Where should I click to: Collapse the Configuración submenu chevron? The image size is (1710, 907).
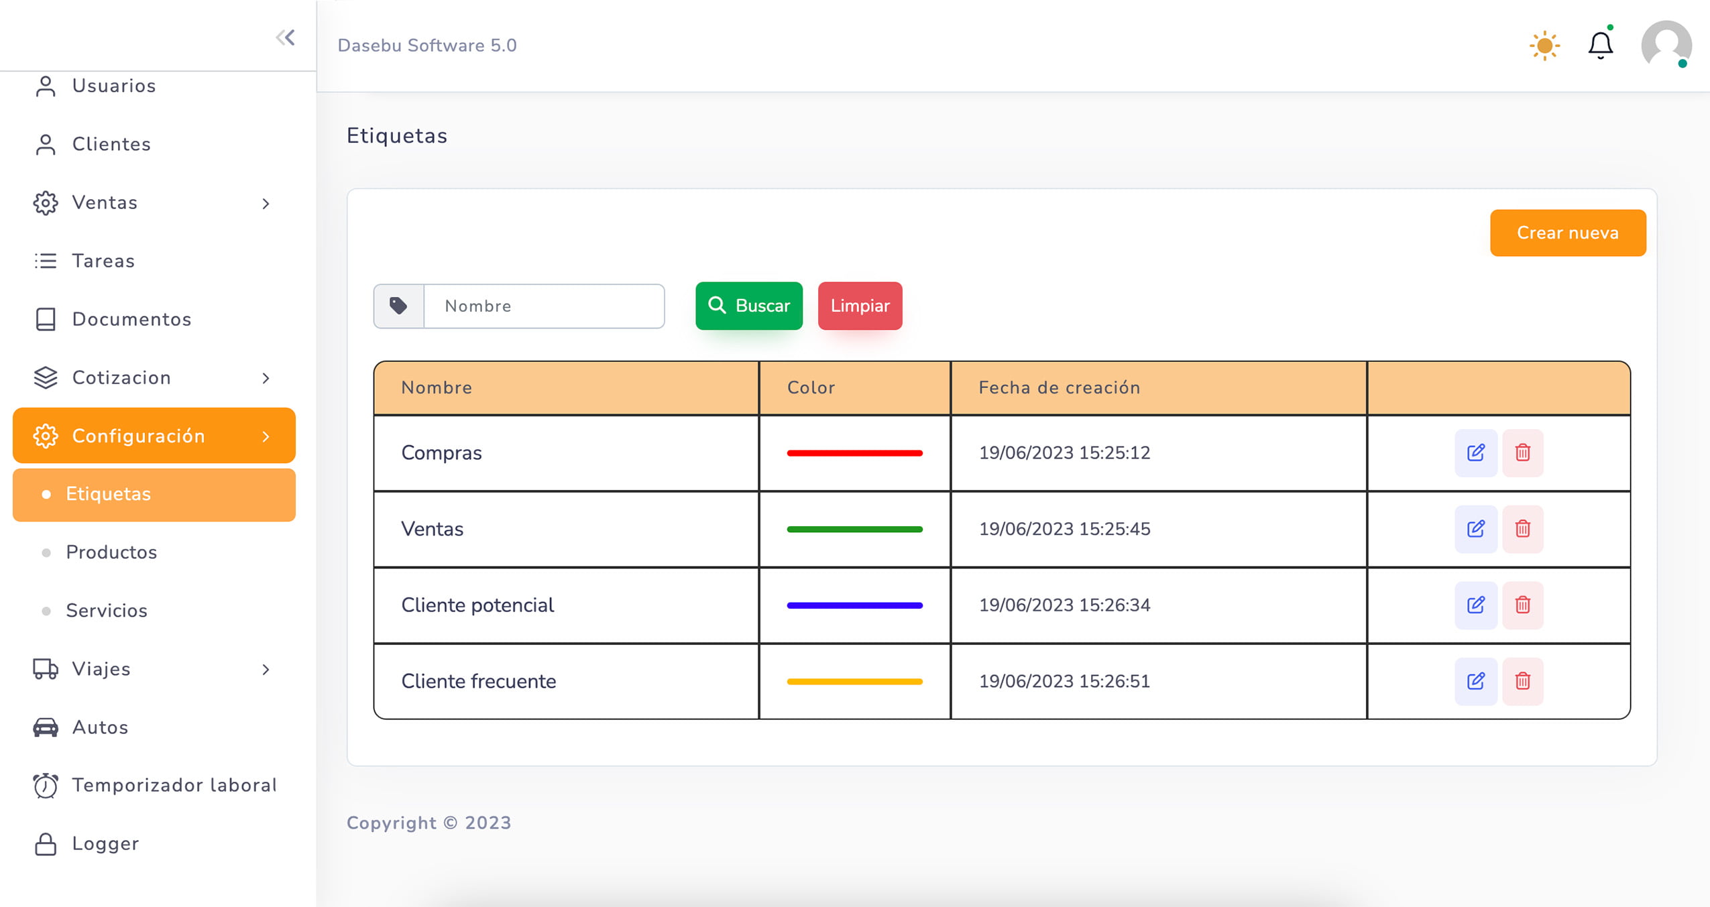click(266, 436)
